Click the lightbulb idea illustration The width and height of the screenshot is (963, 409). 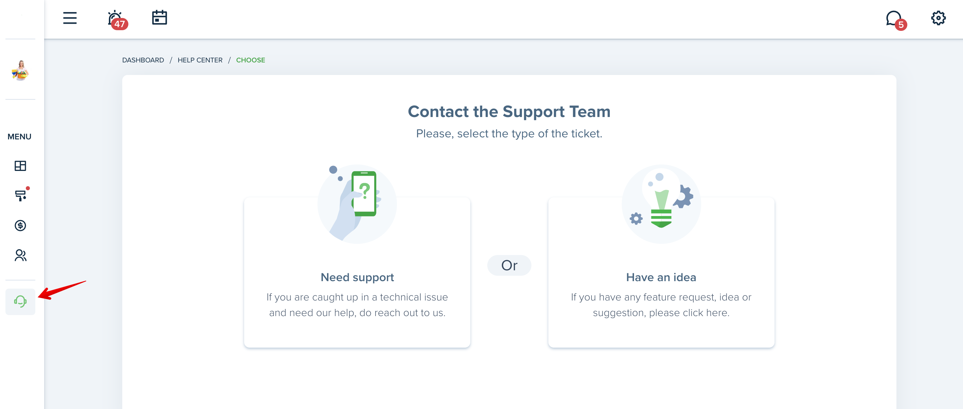pyautogui.click(x=661, y=204)
